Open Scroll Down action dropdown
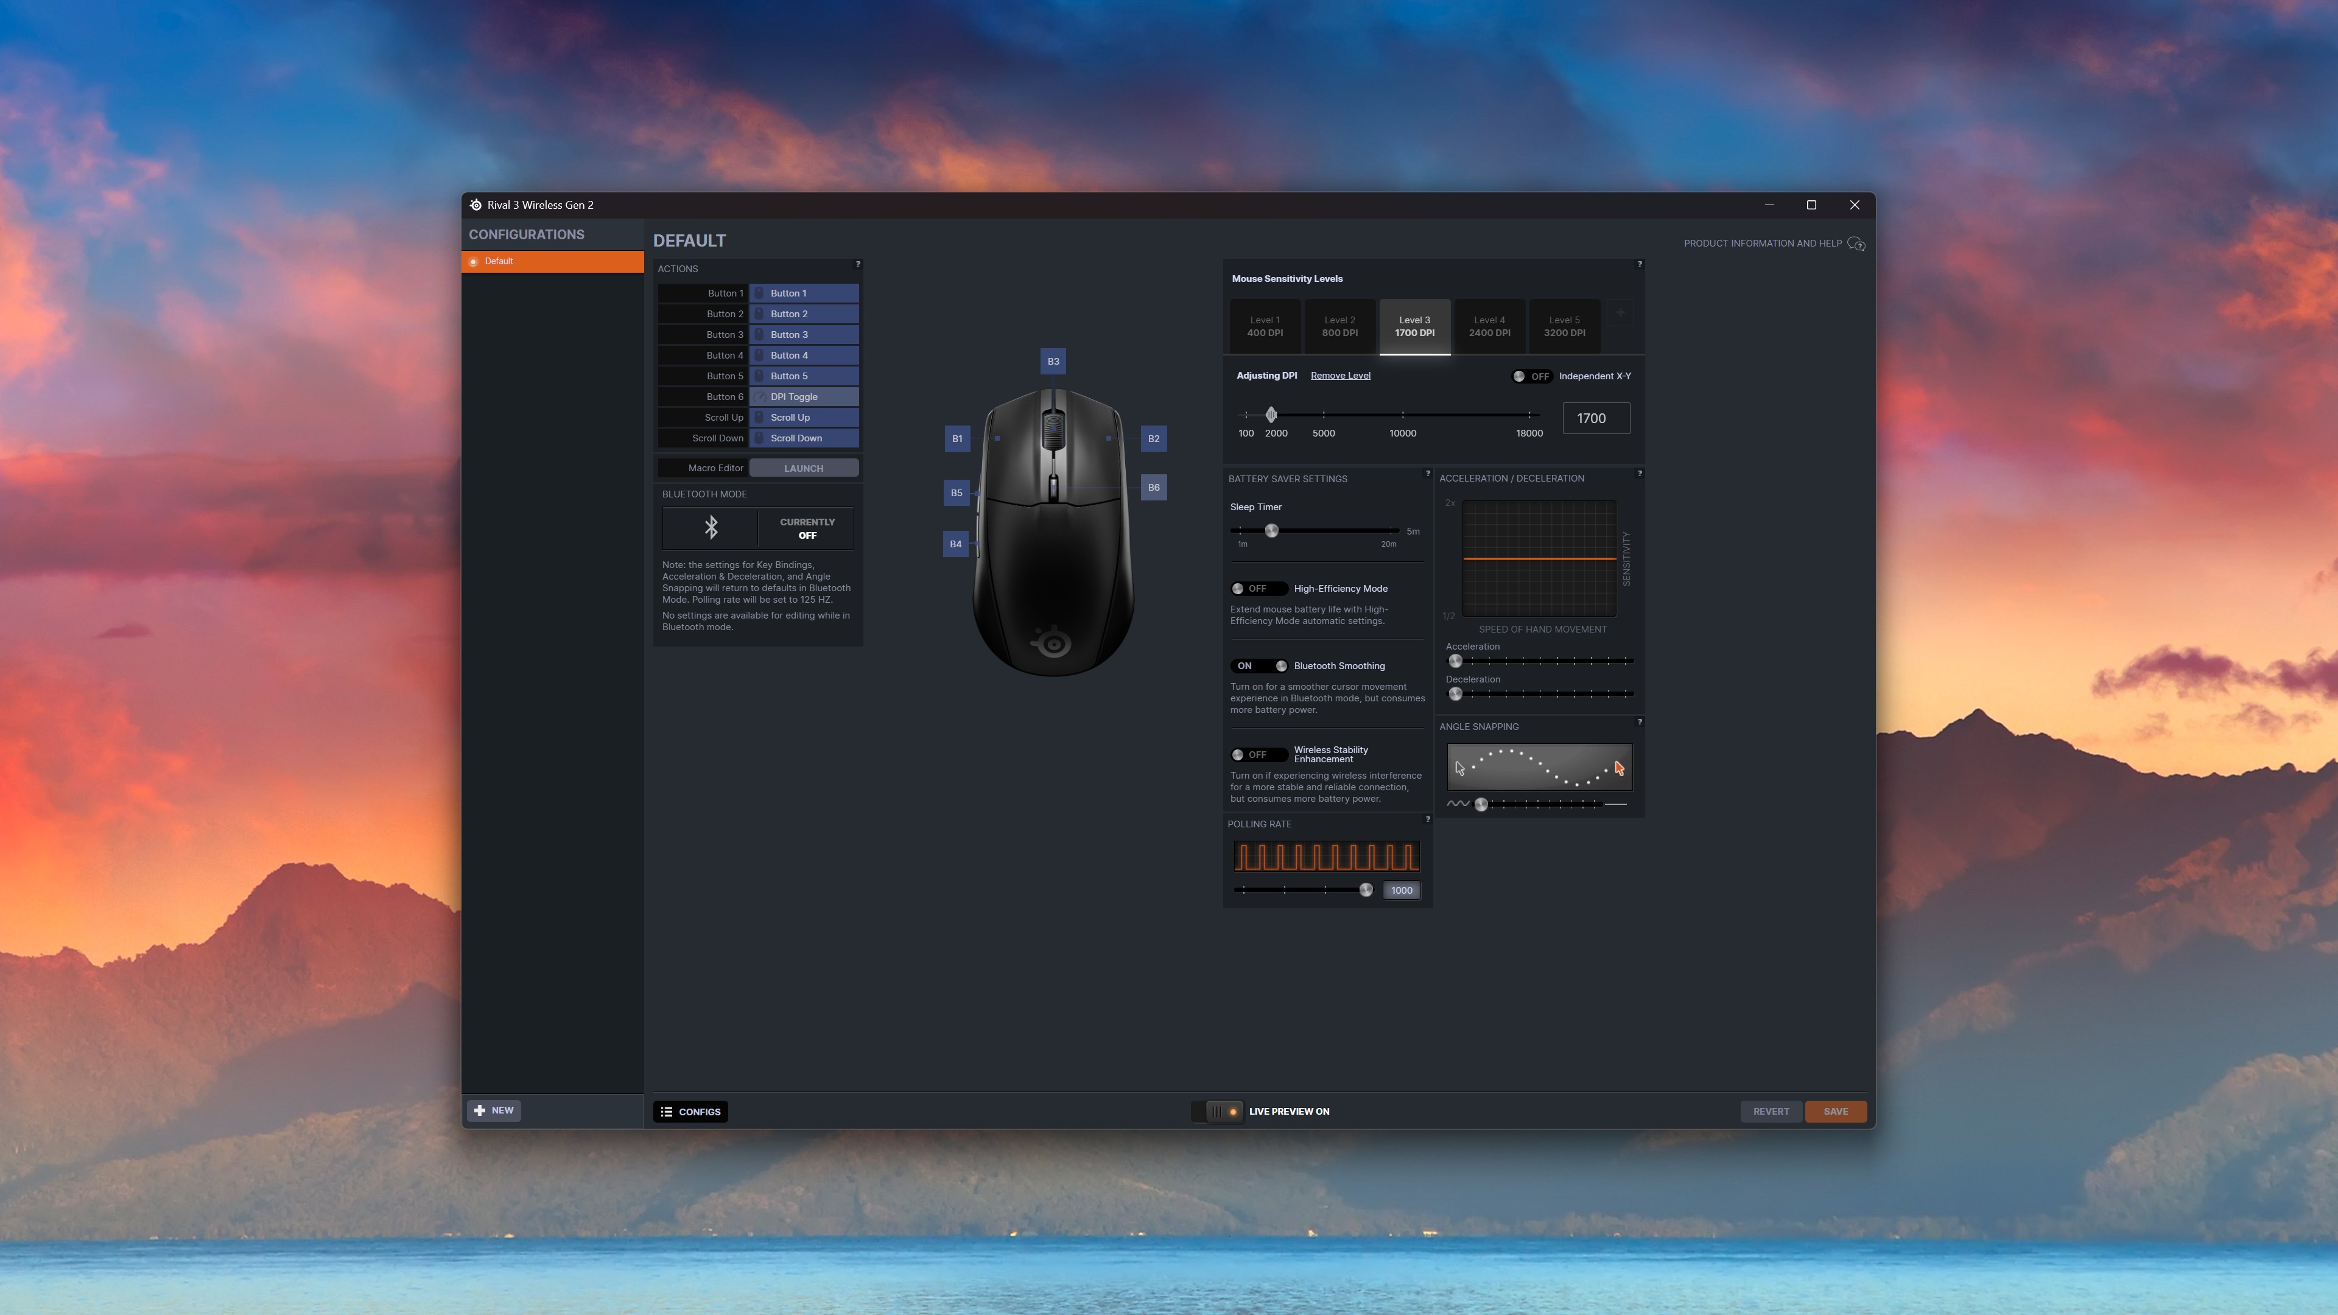2338x1315 pixels. pos(804,438)
